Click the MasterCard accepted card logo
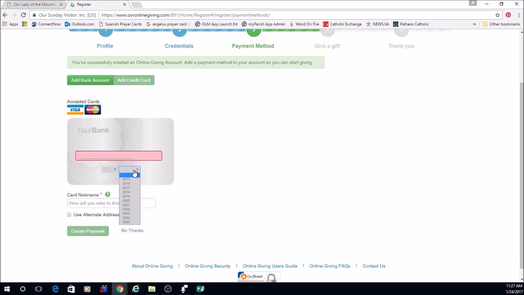 pos(93,110)
